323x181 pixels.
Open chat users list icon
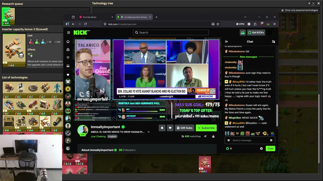point(273,41)
